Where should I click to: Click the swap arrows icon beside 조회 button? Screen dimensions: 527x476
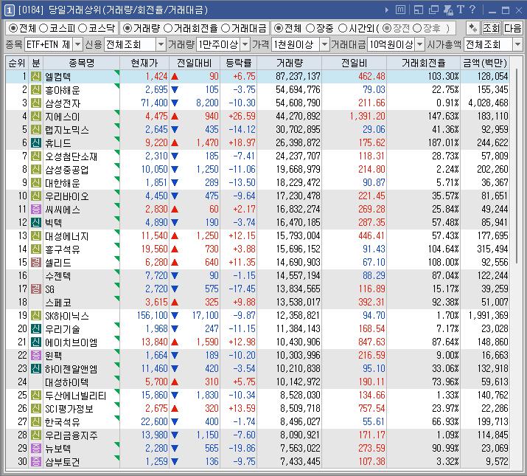[473, 28]
